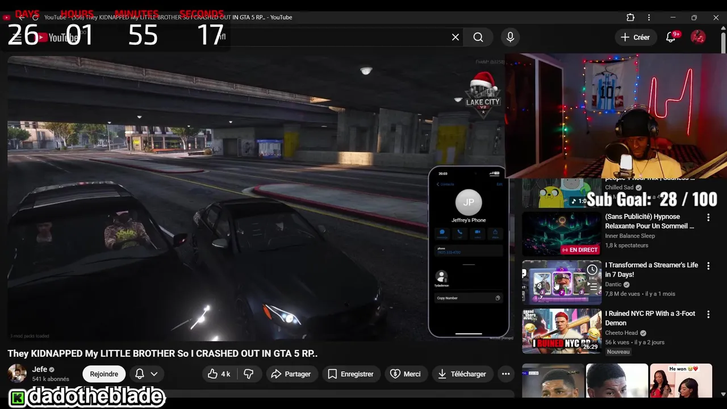Screen dimensions: 727x409
Task: Open more actions ellipsis beside Télécharger
Action: pyautogui.click(x=505, y=374)
